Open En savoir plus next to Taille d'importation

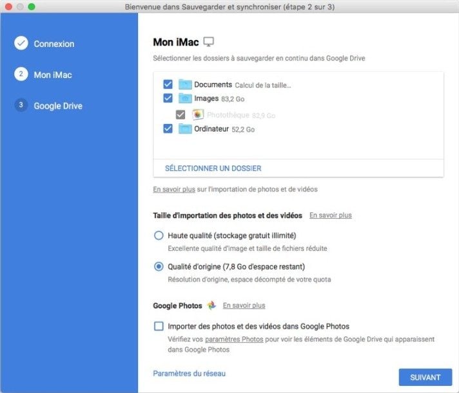(331, 215)
